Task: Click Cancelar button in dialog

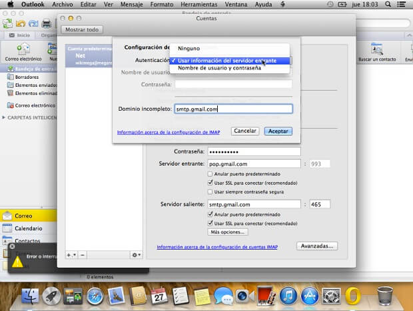Action: click(245, 131)
